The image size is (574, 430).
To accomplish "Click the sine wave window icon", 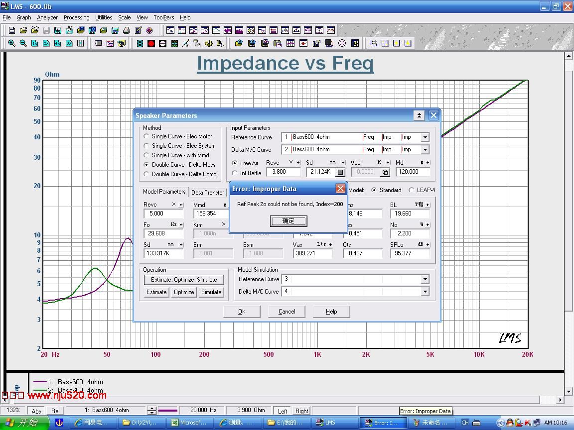I will pyautogui.click(x=170, y=30).
